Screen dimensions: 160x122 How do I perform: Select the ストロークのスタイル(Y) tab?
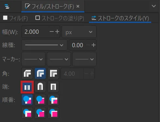point(120,18)
